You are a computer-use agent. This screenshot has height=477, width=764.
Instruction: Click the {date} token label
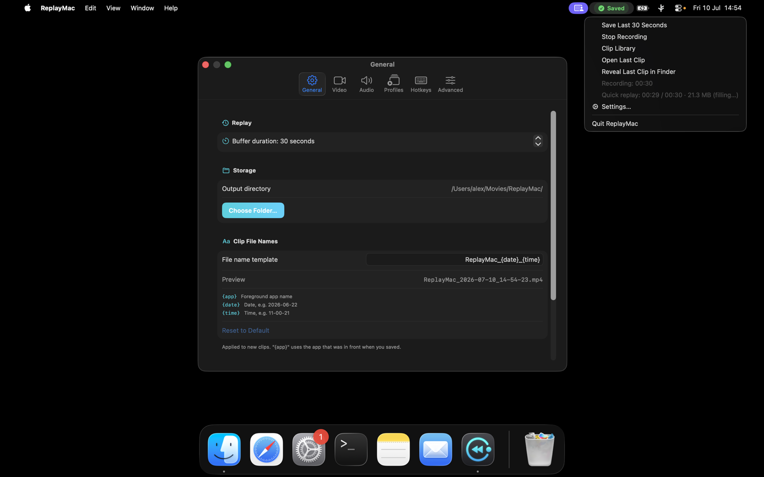231,305
